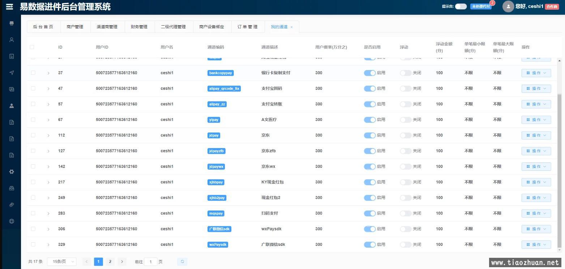This screenshot has height=269, width=565.
Task: Click the hamburger menu icon in header
Action: pyautogui.click(x=10, y=6)
